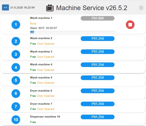
Task: Click the P01.254 badge for Wash machine 3
Action: click(98, 52)
